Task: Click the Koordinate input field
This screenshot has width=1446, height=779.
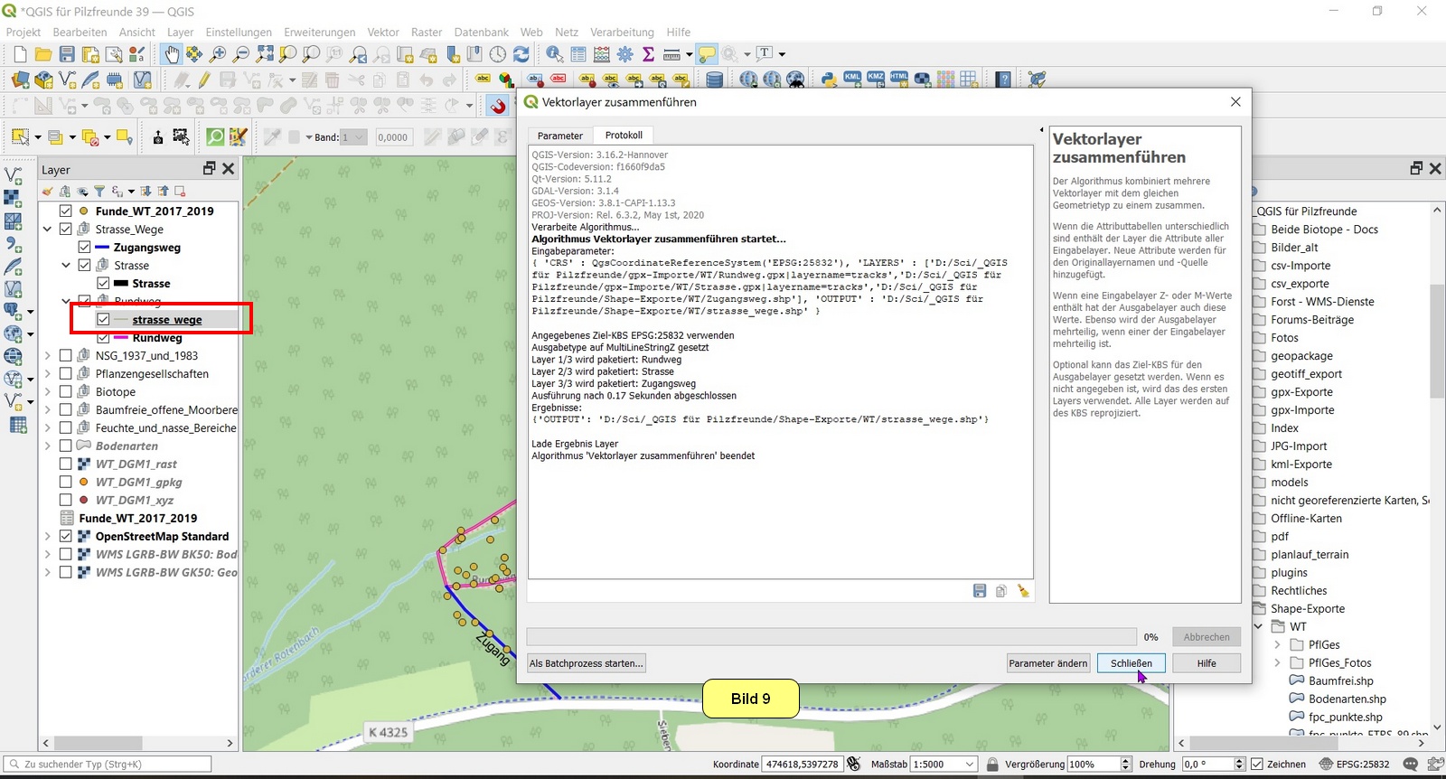Action: pyautogui.click(x=802, y=765)
